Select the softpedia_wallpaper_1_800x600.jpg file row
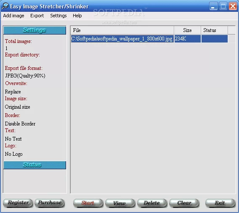This screenshot has width=239, height=213. (149, 39)
